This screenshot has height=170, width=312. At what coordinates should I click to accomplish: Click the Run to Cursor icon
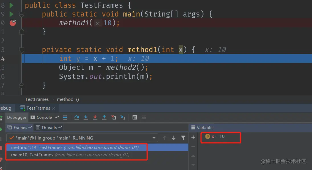coord(123,118)
